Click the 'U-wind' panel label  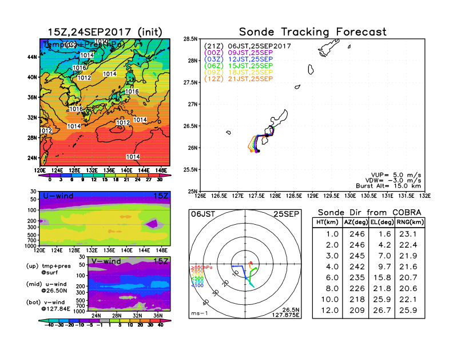click(58, 196)
